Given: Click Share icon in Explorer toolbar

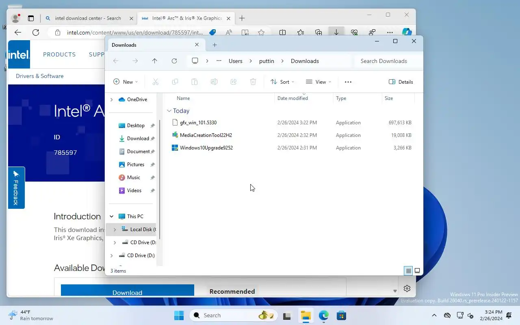Looking at the screenshot, I should pyautogui.click(x=234, y=82).
